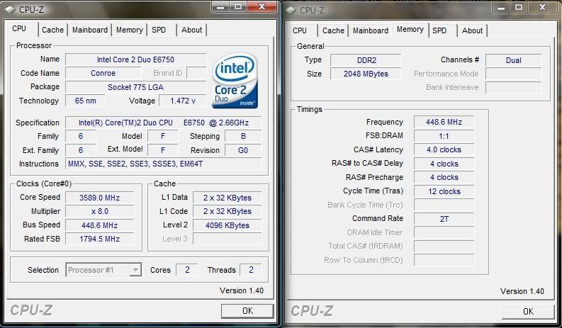The image size is (562, 328).
Task: Click CAS# Latency value 4.0 clocks
Action: point(444,149)
